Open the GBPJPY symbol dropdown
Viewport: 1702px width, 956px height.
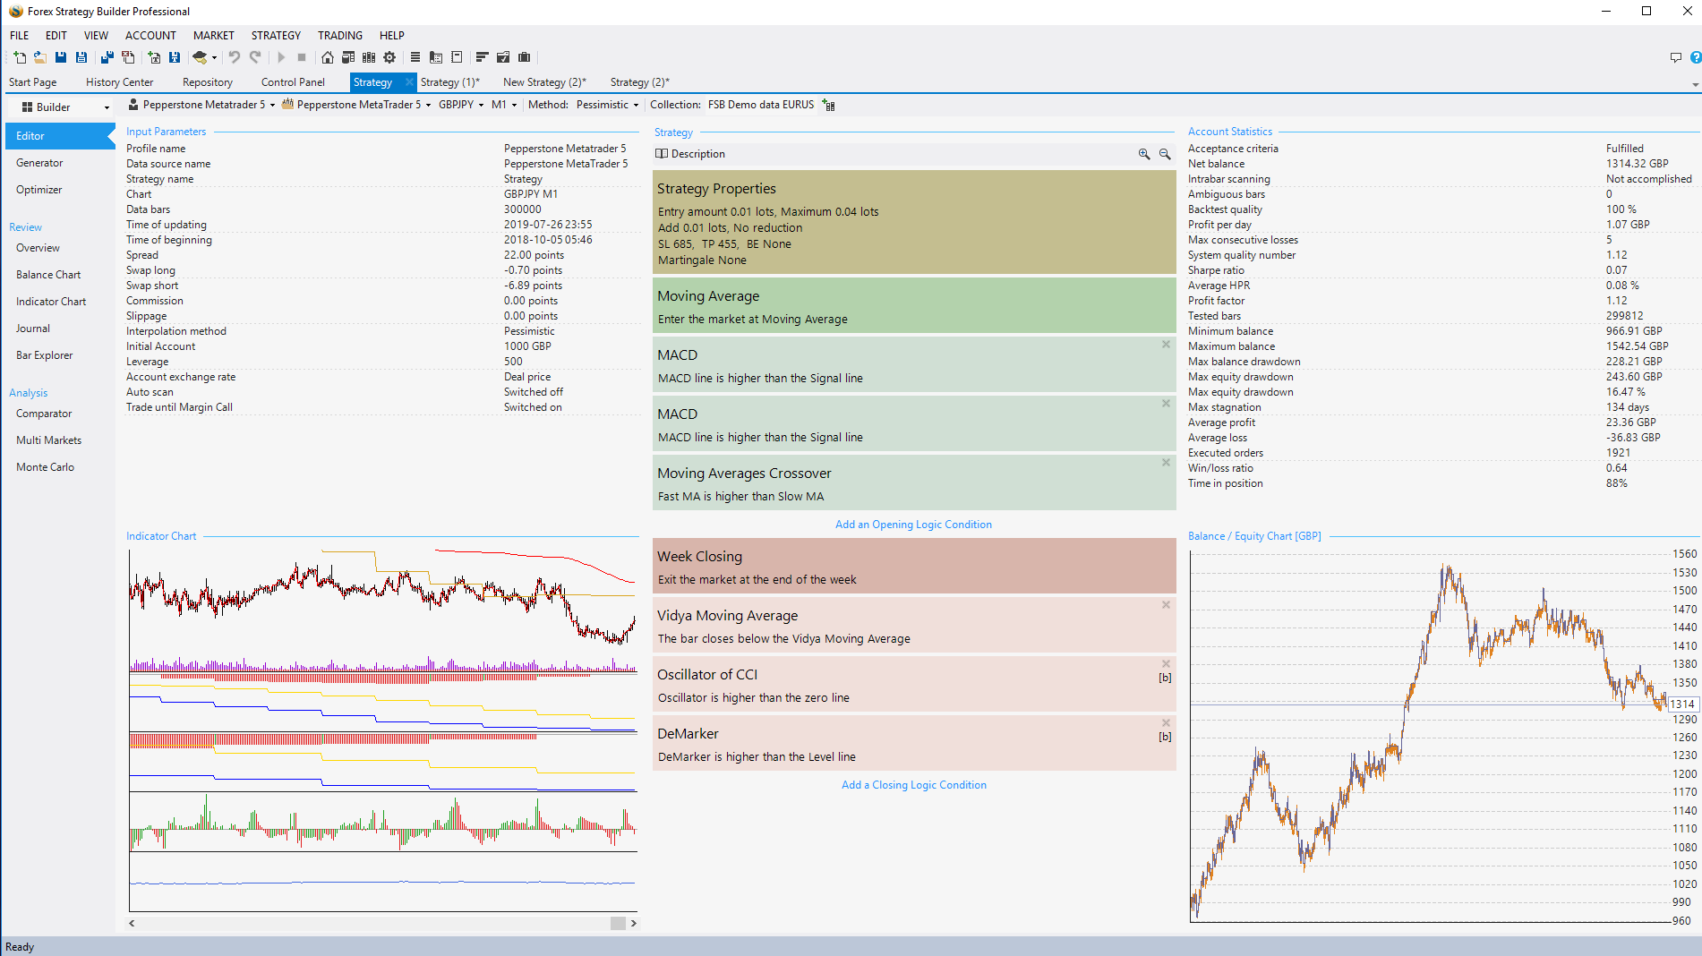tap(481, 105)
